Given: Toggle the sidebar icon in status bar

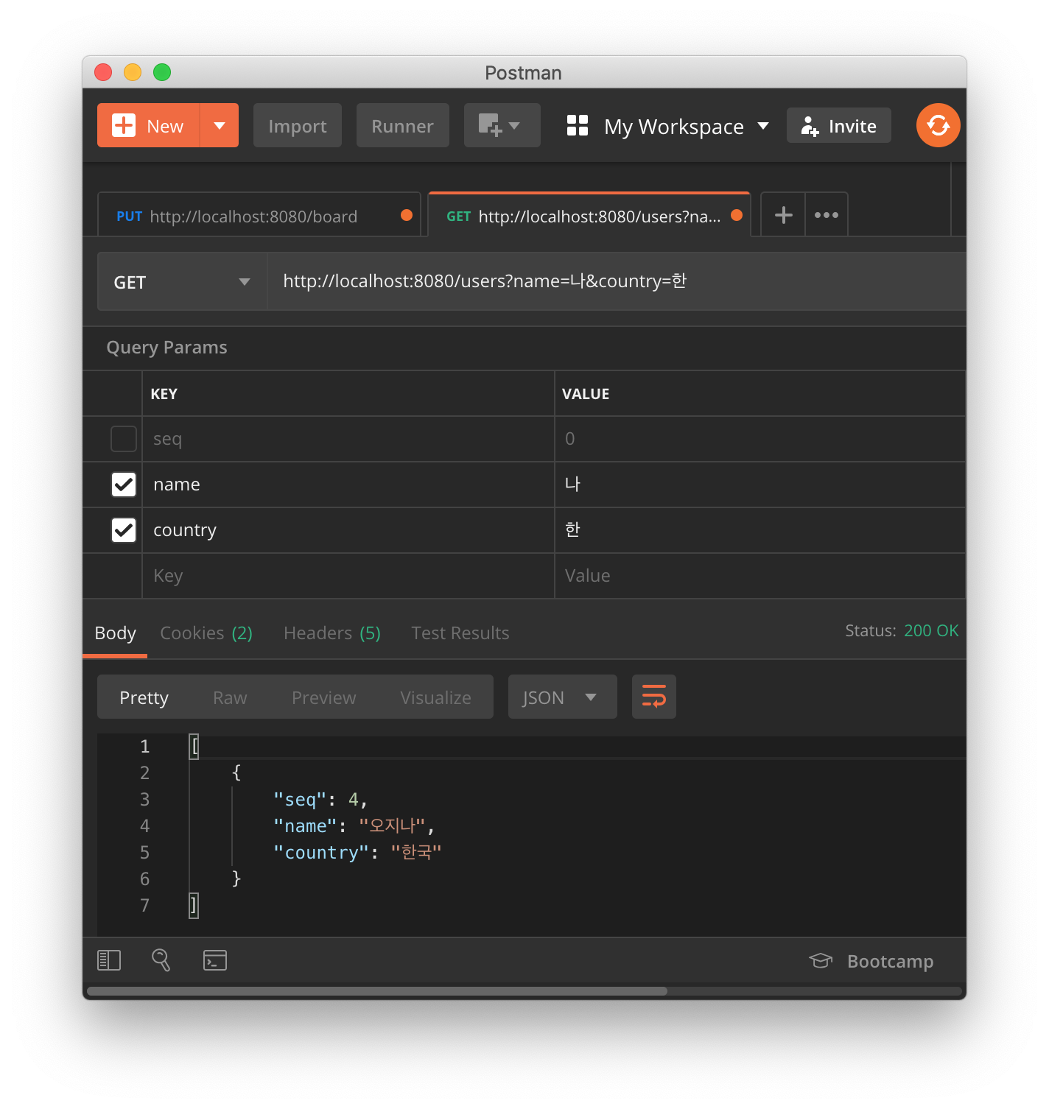Looking at the screenshot, I should [109, 960].
